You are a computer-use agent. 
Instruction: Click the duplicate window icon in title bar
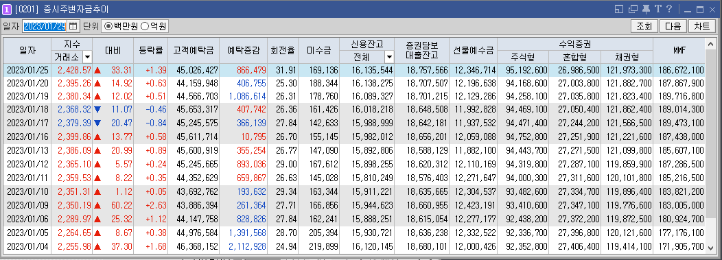(633, 9)
